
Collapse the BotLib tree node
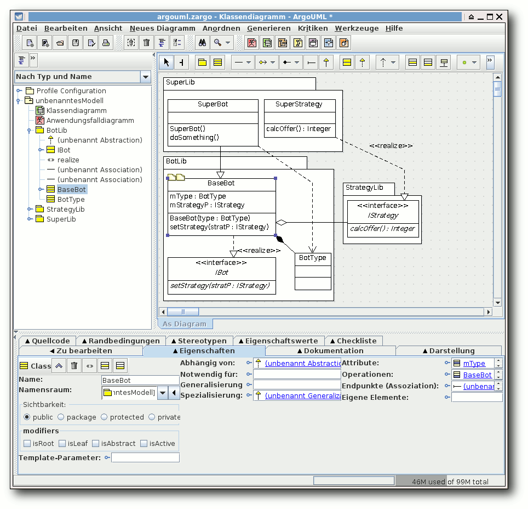point(29,131)
